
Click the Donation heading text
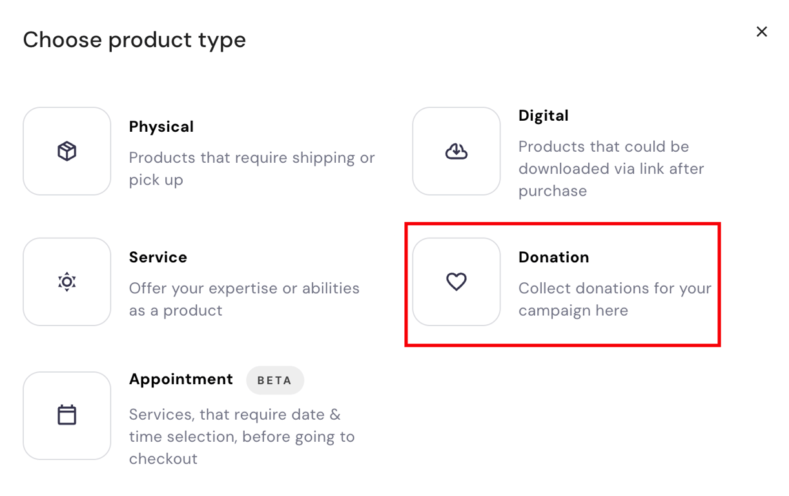pos(553,257)
